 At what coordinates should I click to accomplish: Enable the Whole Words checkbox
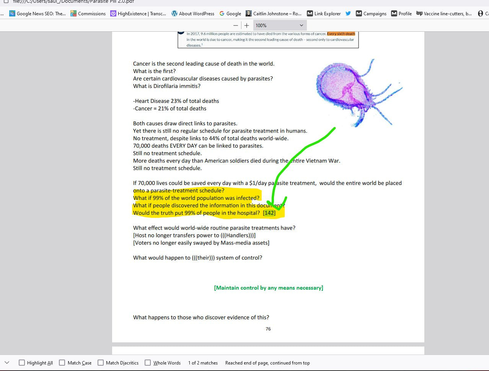coord(148,363)
